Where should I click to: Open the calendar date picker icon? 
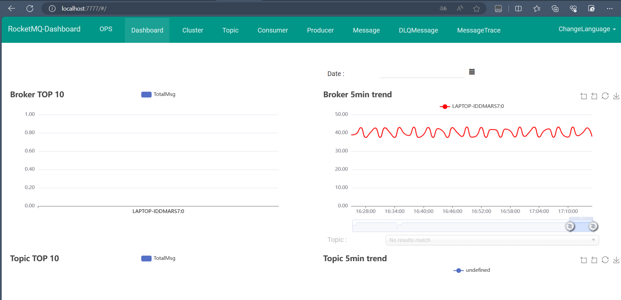472,72
